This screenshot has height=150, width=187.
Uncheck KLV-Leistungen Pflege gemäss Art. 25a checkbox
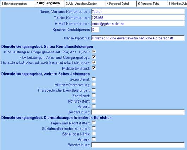pos(94,52)
